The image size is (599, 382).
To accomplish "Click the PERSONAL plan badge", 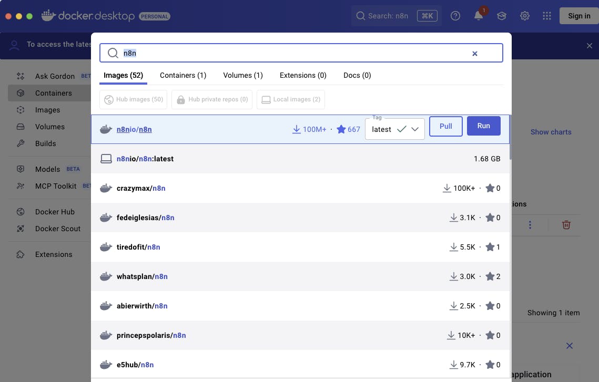I will [154, 16].
